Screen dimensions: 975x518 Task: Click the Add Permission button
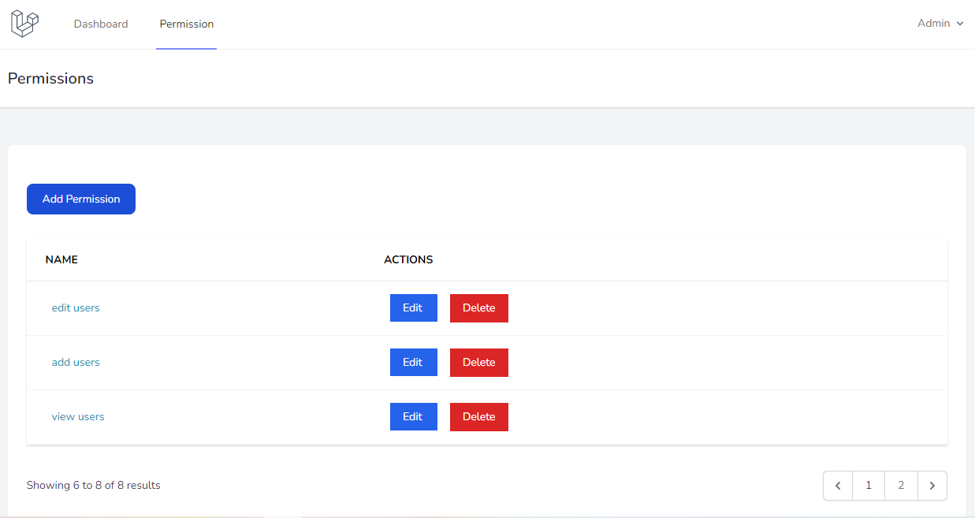coord(80,199)
